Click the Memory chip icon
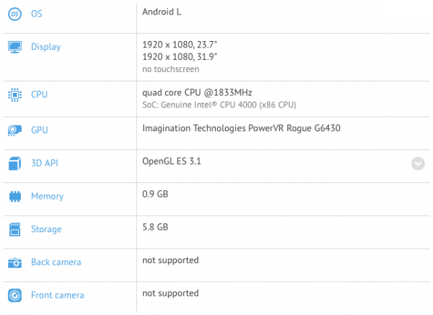The image size is (433, 315). [x=15, y=196]
